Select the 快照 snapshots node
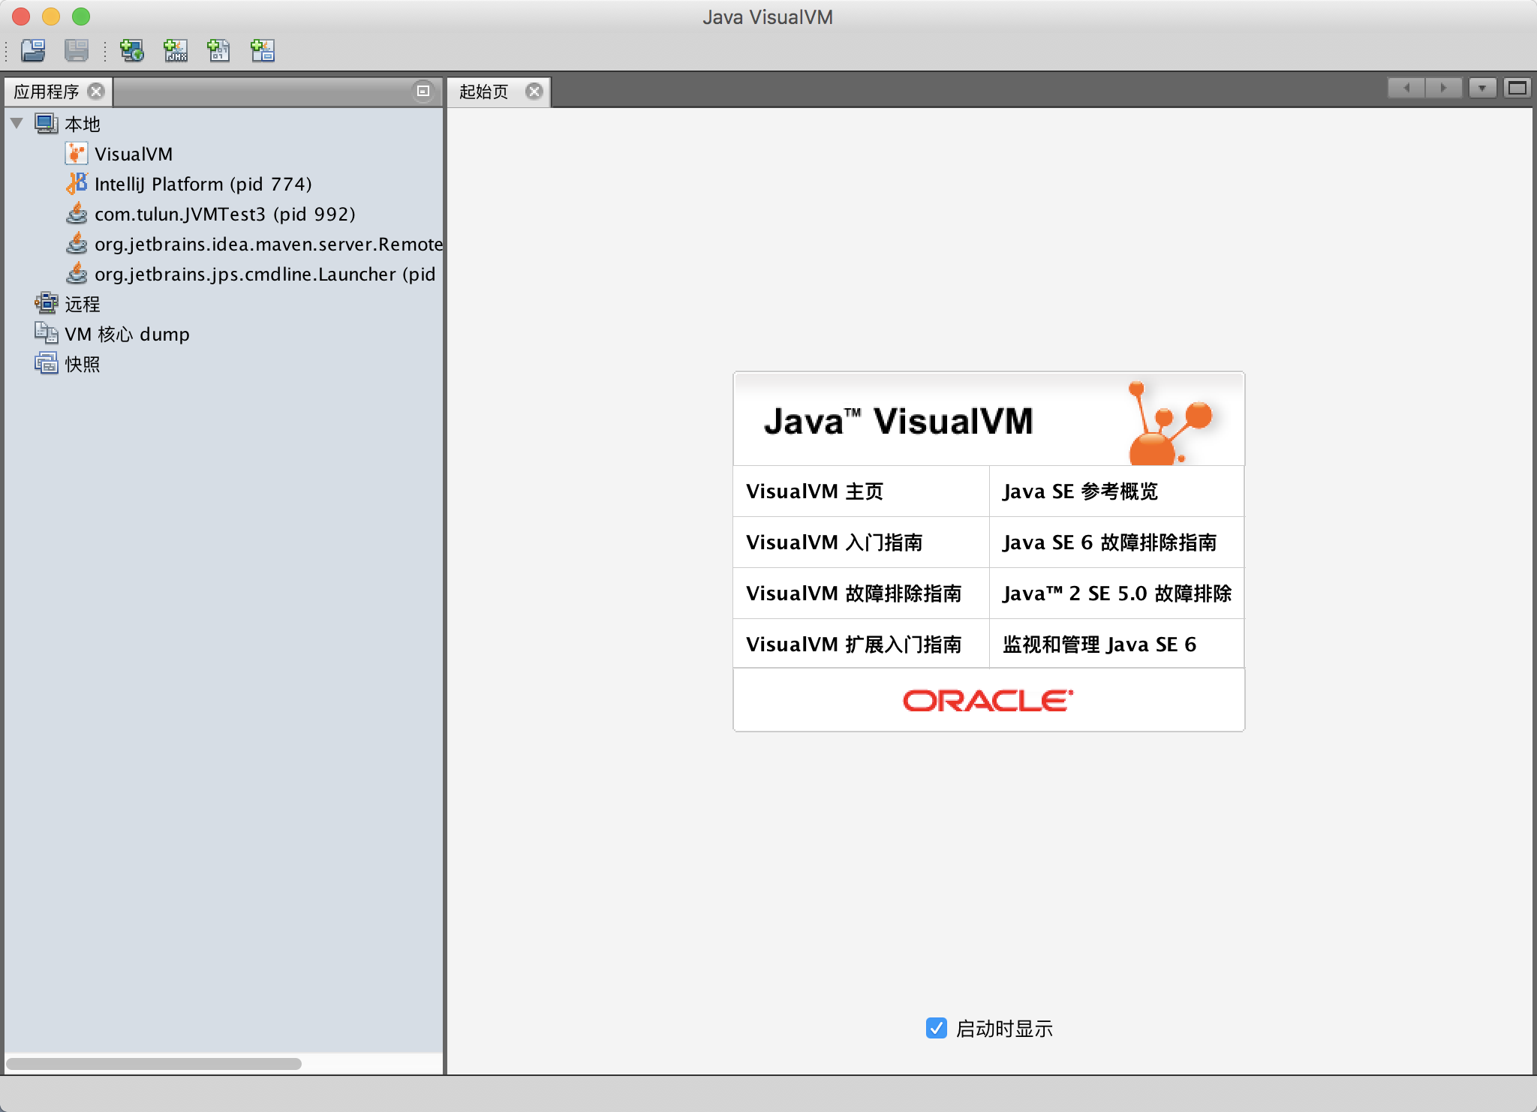1537x1112 pixels. [82, 364]
